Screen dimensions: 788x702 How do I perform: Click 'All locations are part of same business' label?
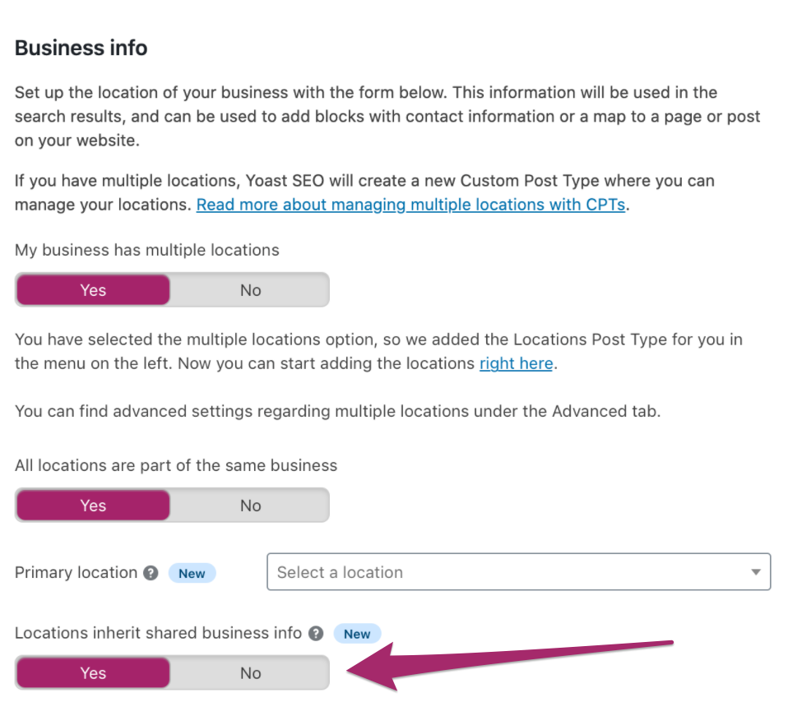176,465
